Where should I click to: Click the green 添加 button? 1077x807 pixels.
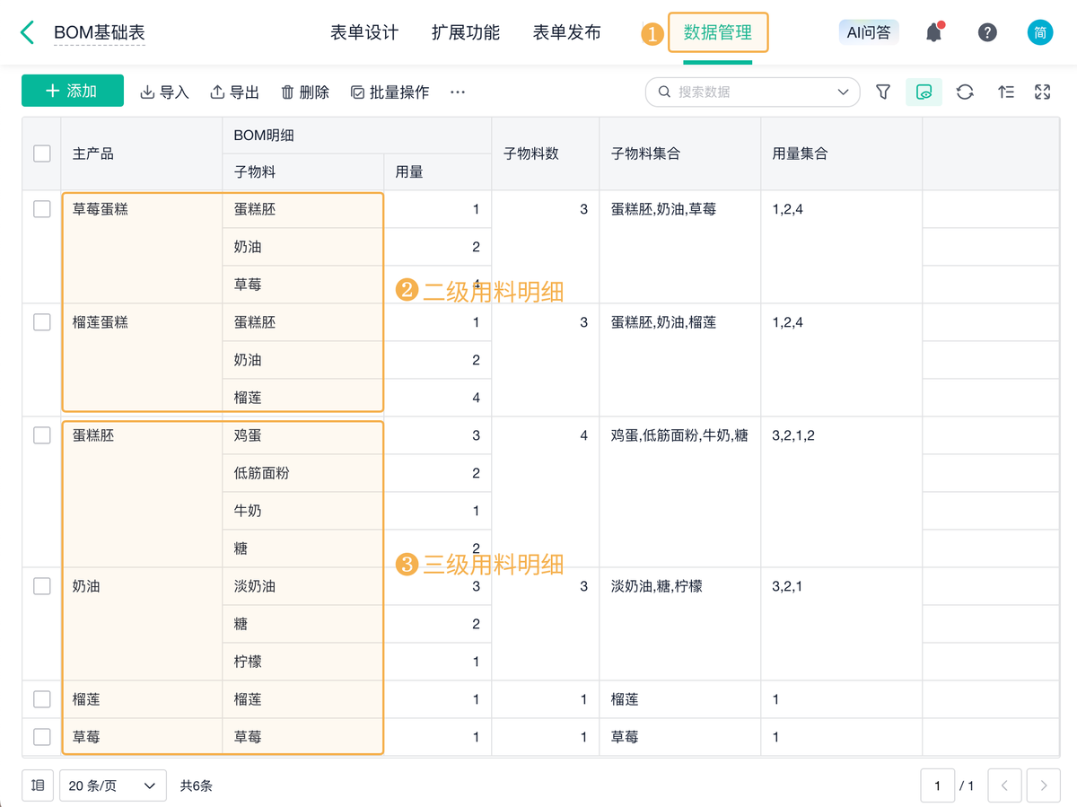click(72, 91)
